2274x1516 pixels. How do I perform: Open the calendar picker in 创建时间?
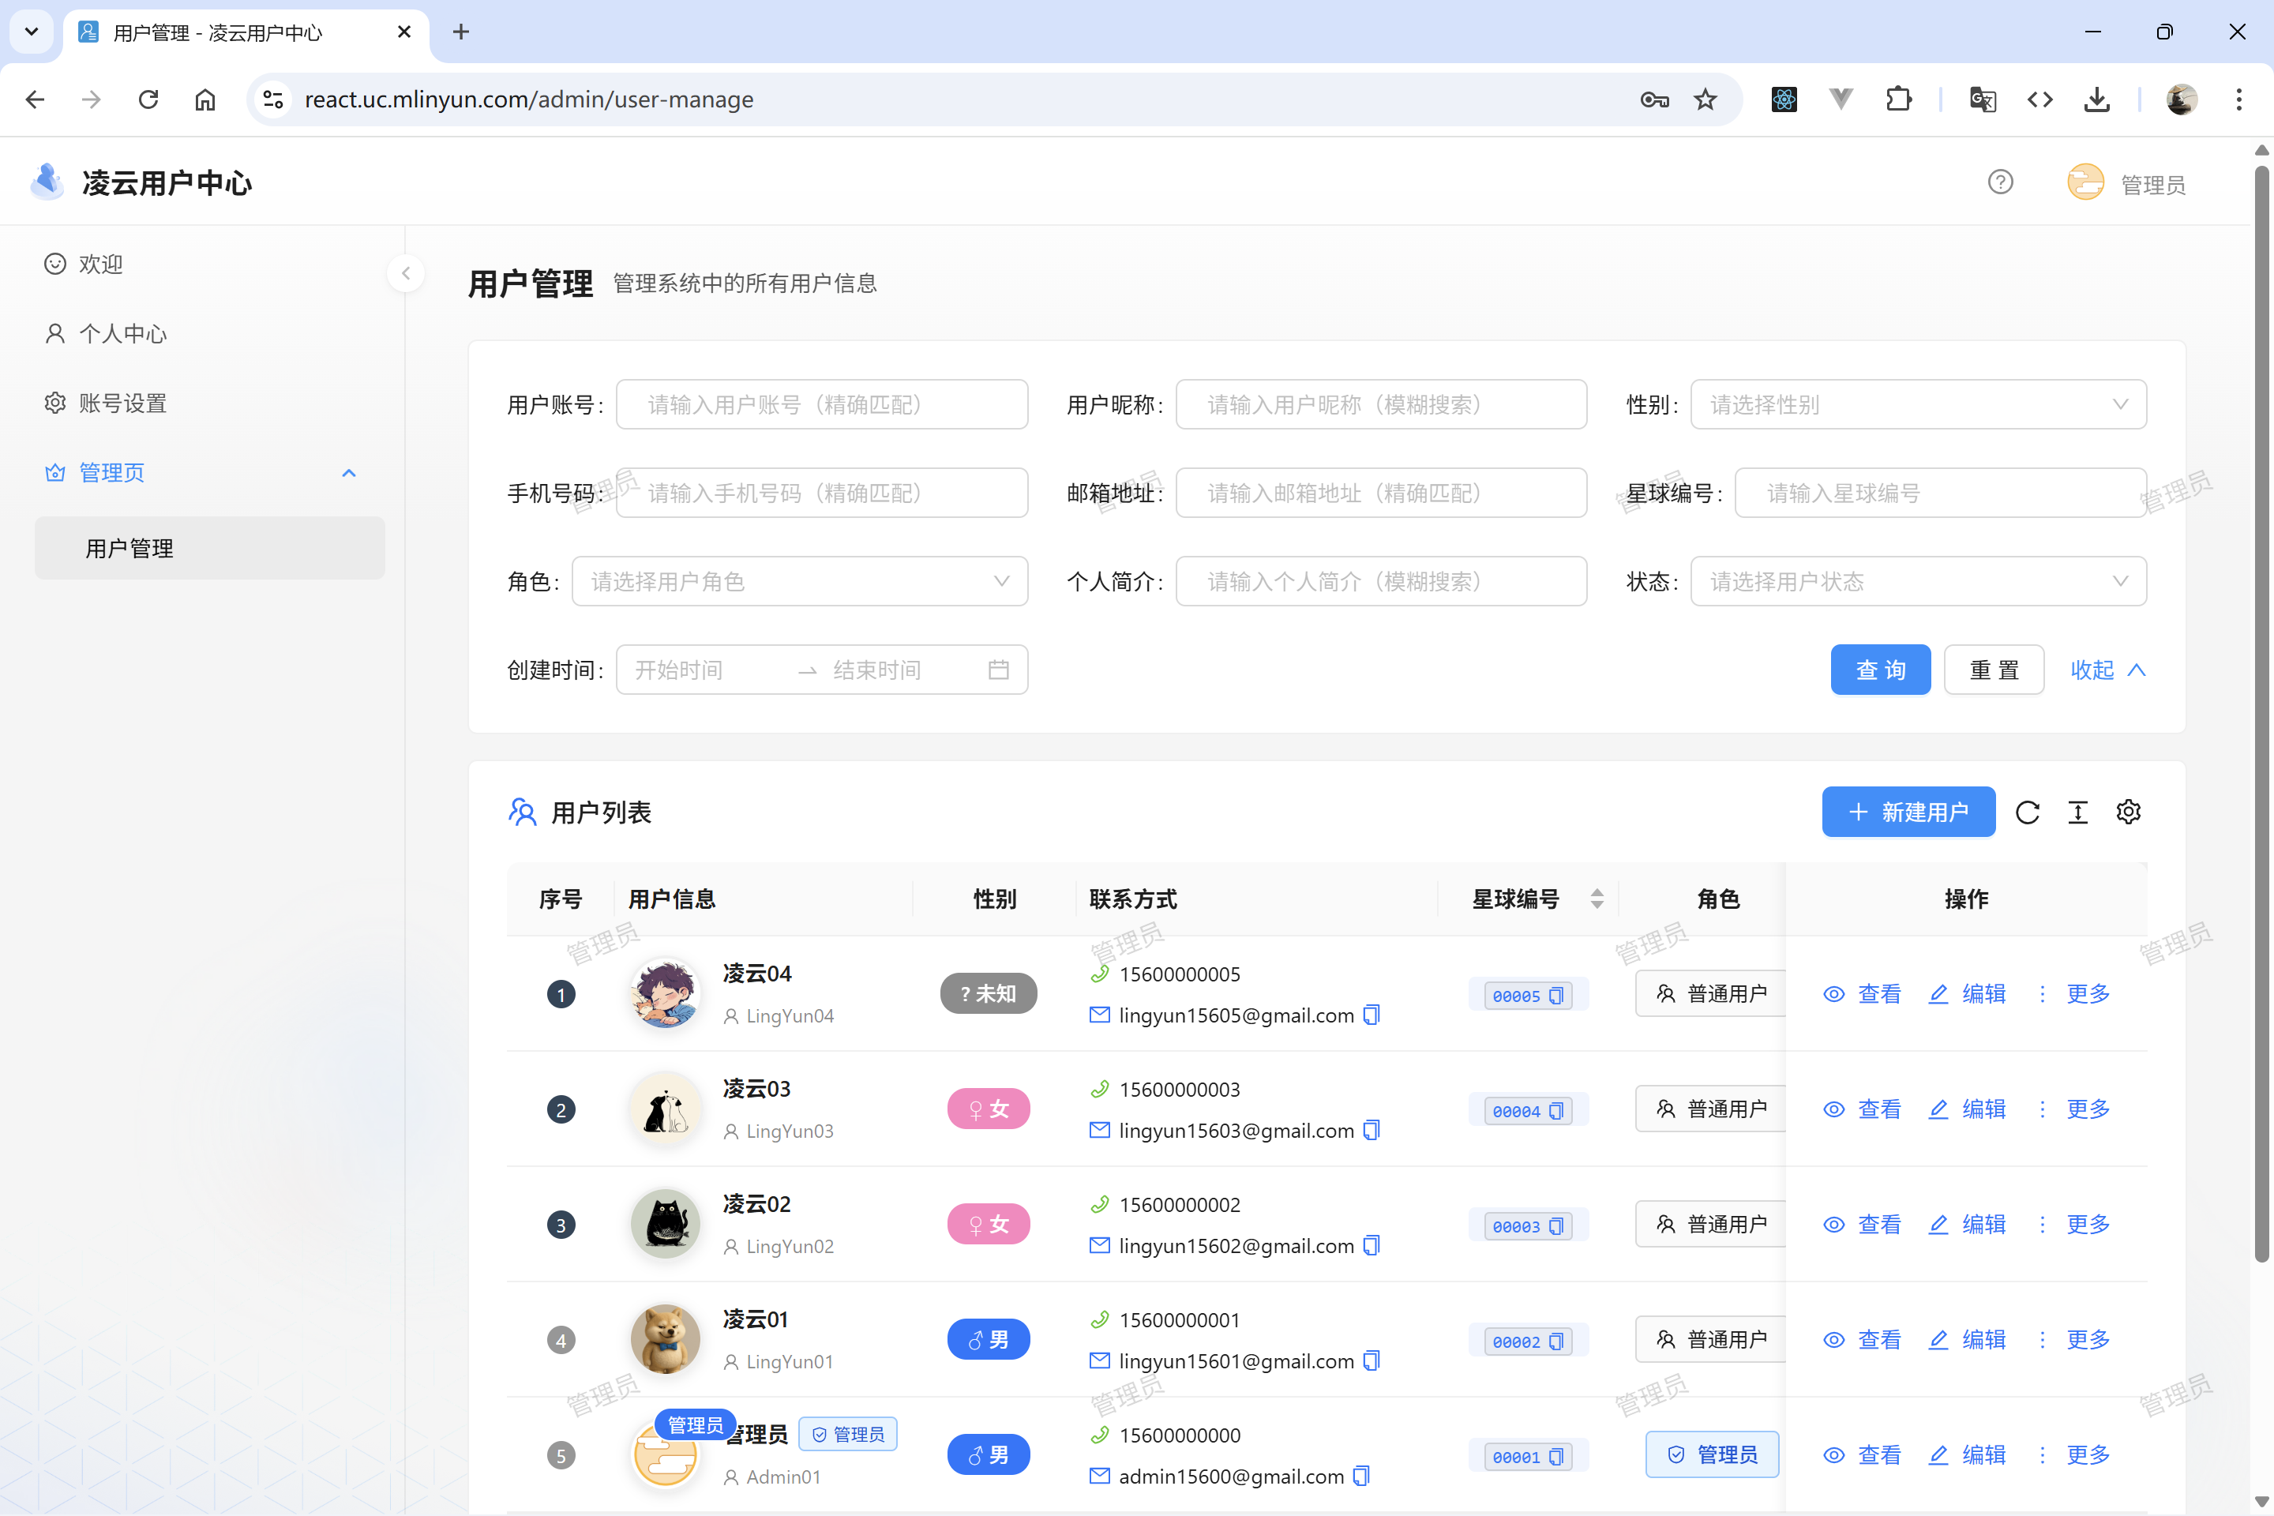(x=1000, y=669)
